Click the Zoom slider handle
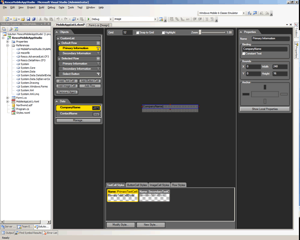Viewport: 300px width, 240px height. 200,32
